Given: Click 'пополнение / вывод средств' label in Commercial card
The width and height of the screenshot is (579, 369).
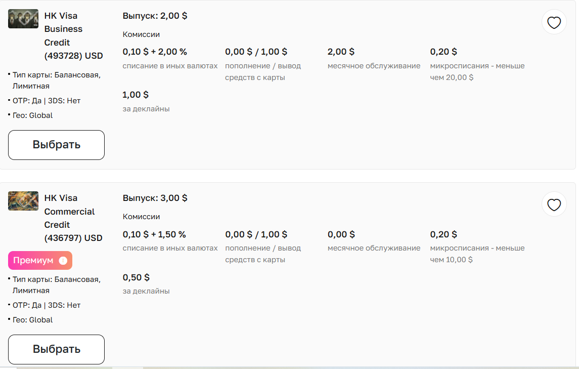Looking at the screenshot, I should [263, 254].
